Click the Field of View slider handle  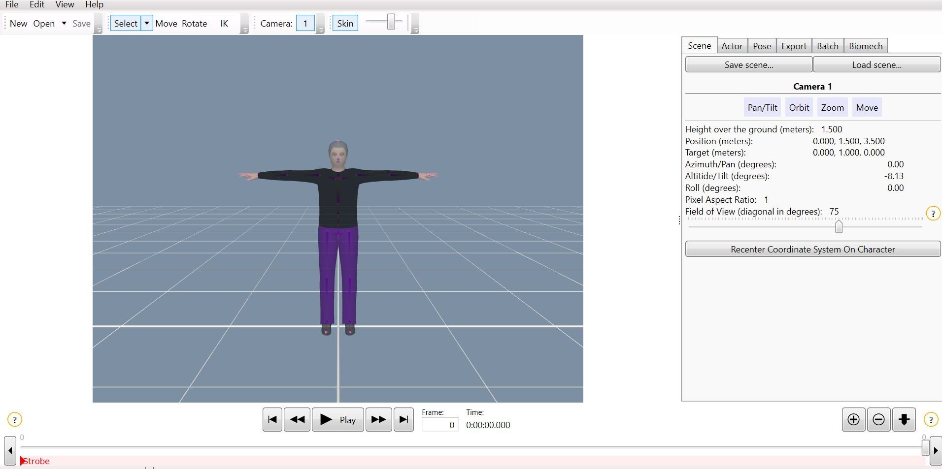[839, 227]
